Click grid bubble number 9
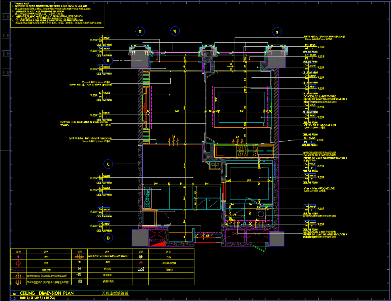The width and height of the screenshot is (391, 301). (277, 32)
